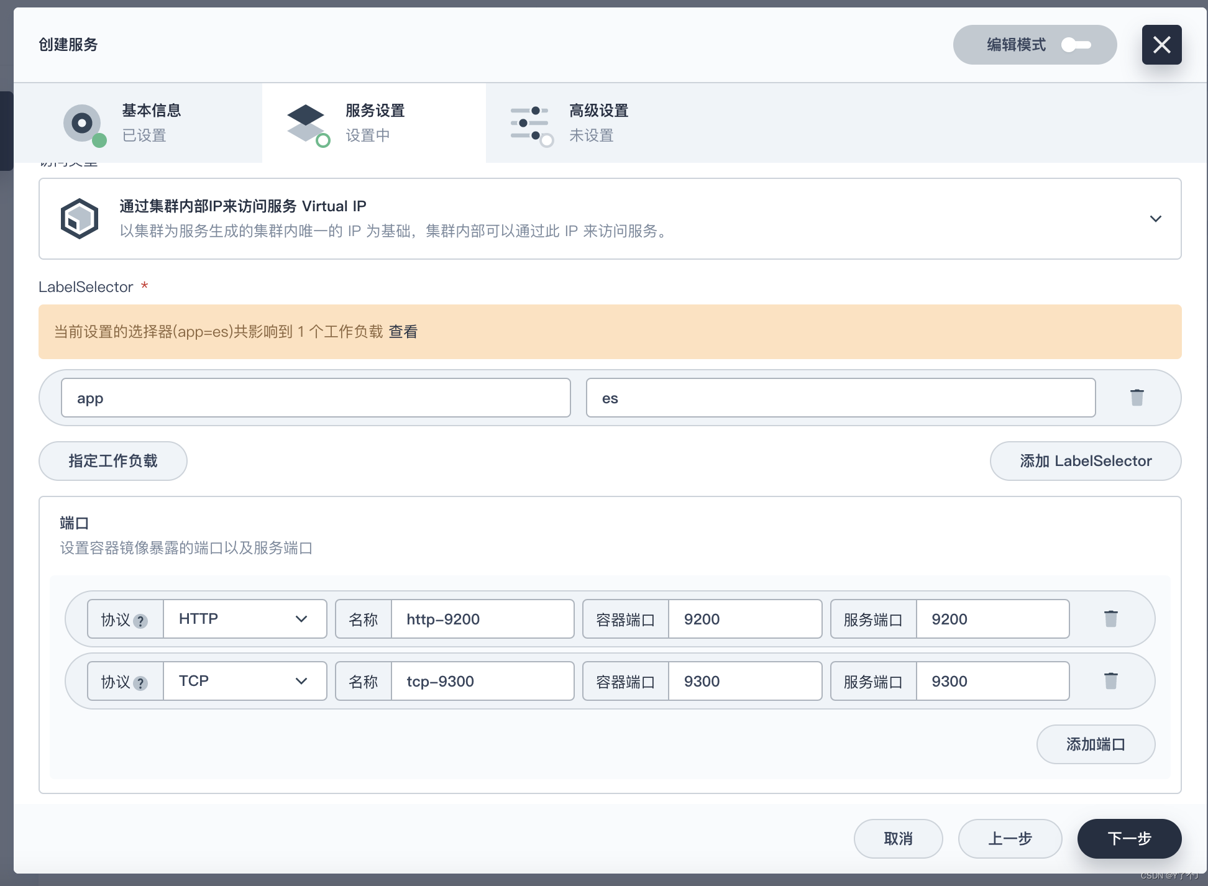1208x886 pixels.
Task: Open the 服务设置 step tab
Action: pos(374,123)
